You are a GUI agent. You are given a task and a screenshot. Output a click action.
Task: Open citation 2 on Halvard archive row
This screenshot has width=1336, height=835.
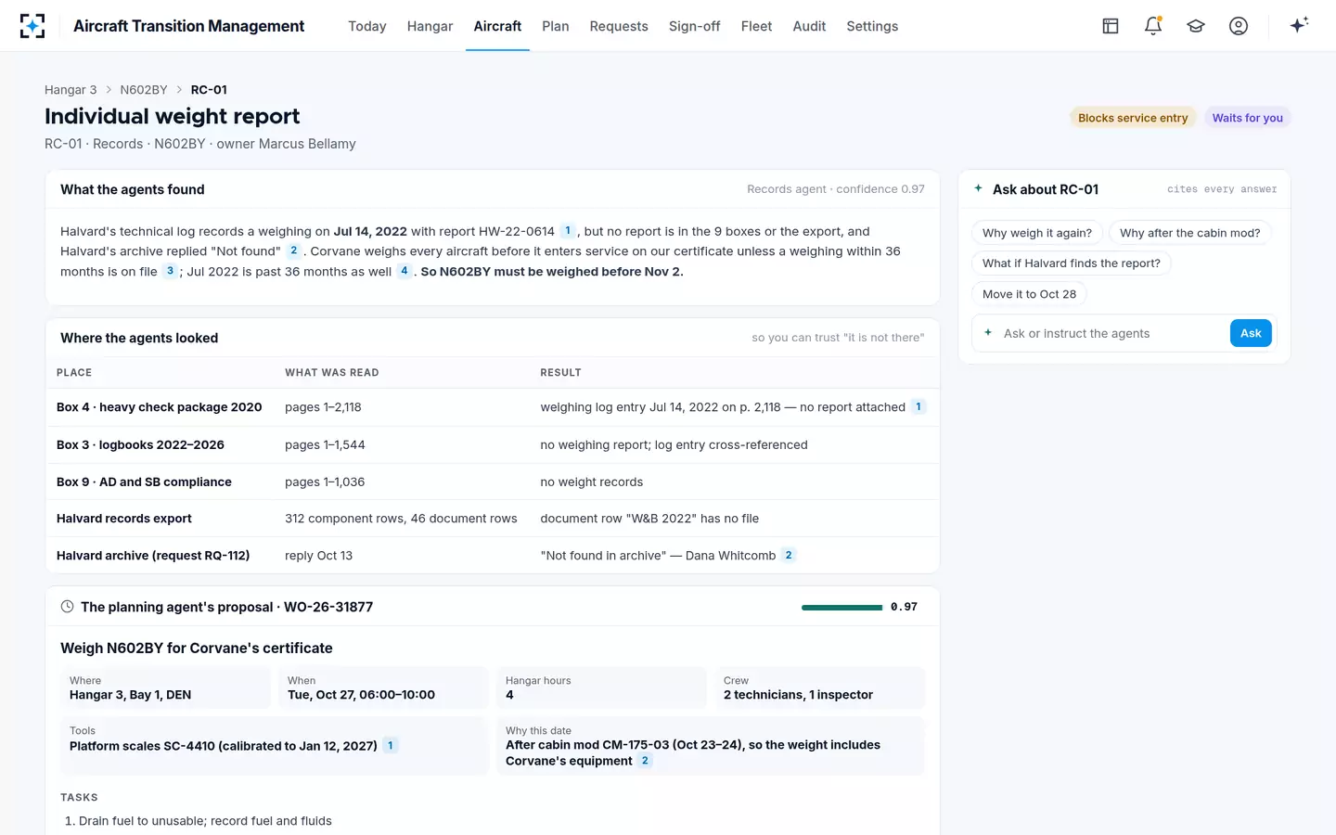click(x=789, y=555)
